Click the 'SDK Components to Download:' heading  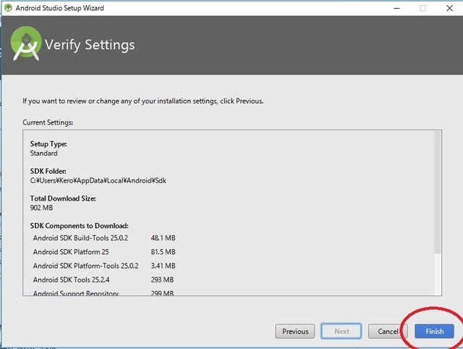pos(79,226)
